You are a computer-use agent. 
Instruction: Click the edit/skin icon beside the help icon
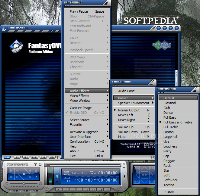[x=40, y=164]
